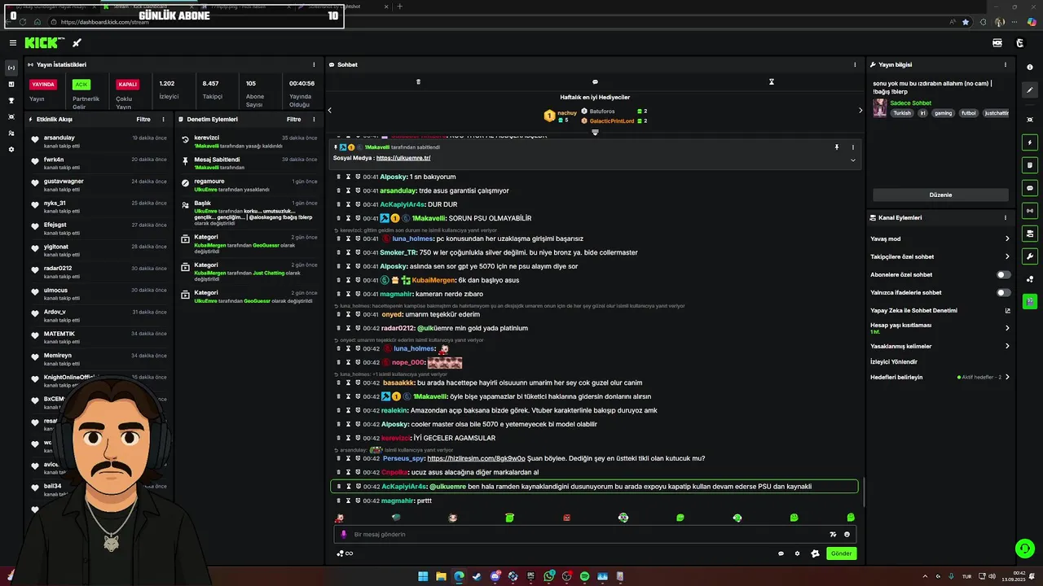Open Yapay Zeka ile Sohbet Denetimi
Screen dimensions: 1043x586
click(940, 310)
